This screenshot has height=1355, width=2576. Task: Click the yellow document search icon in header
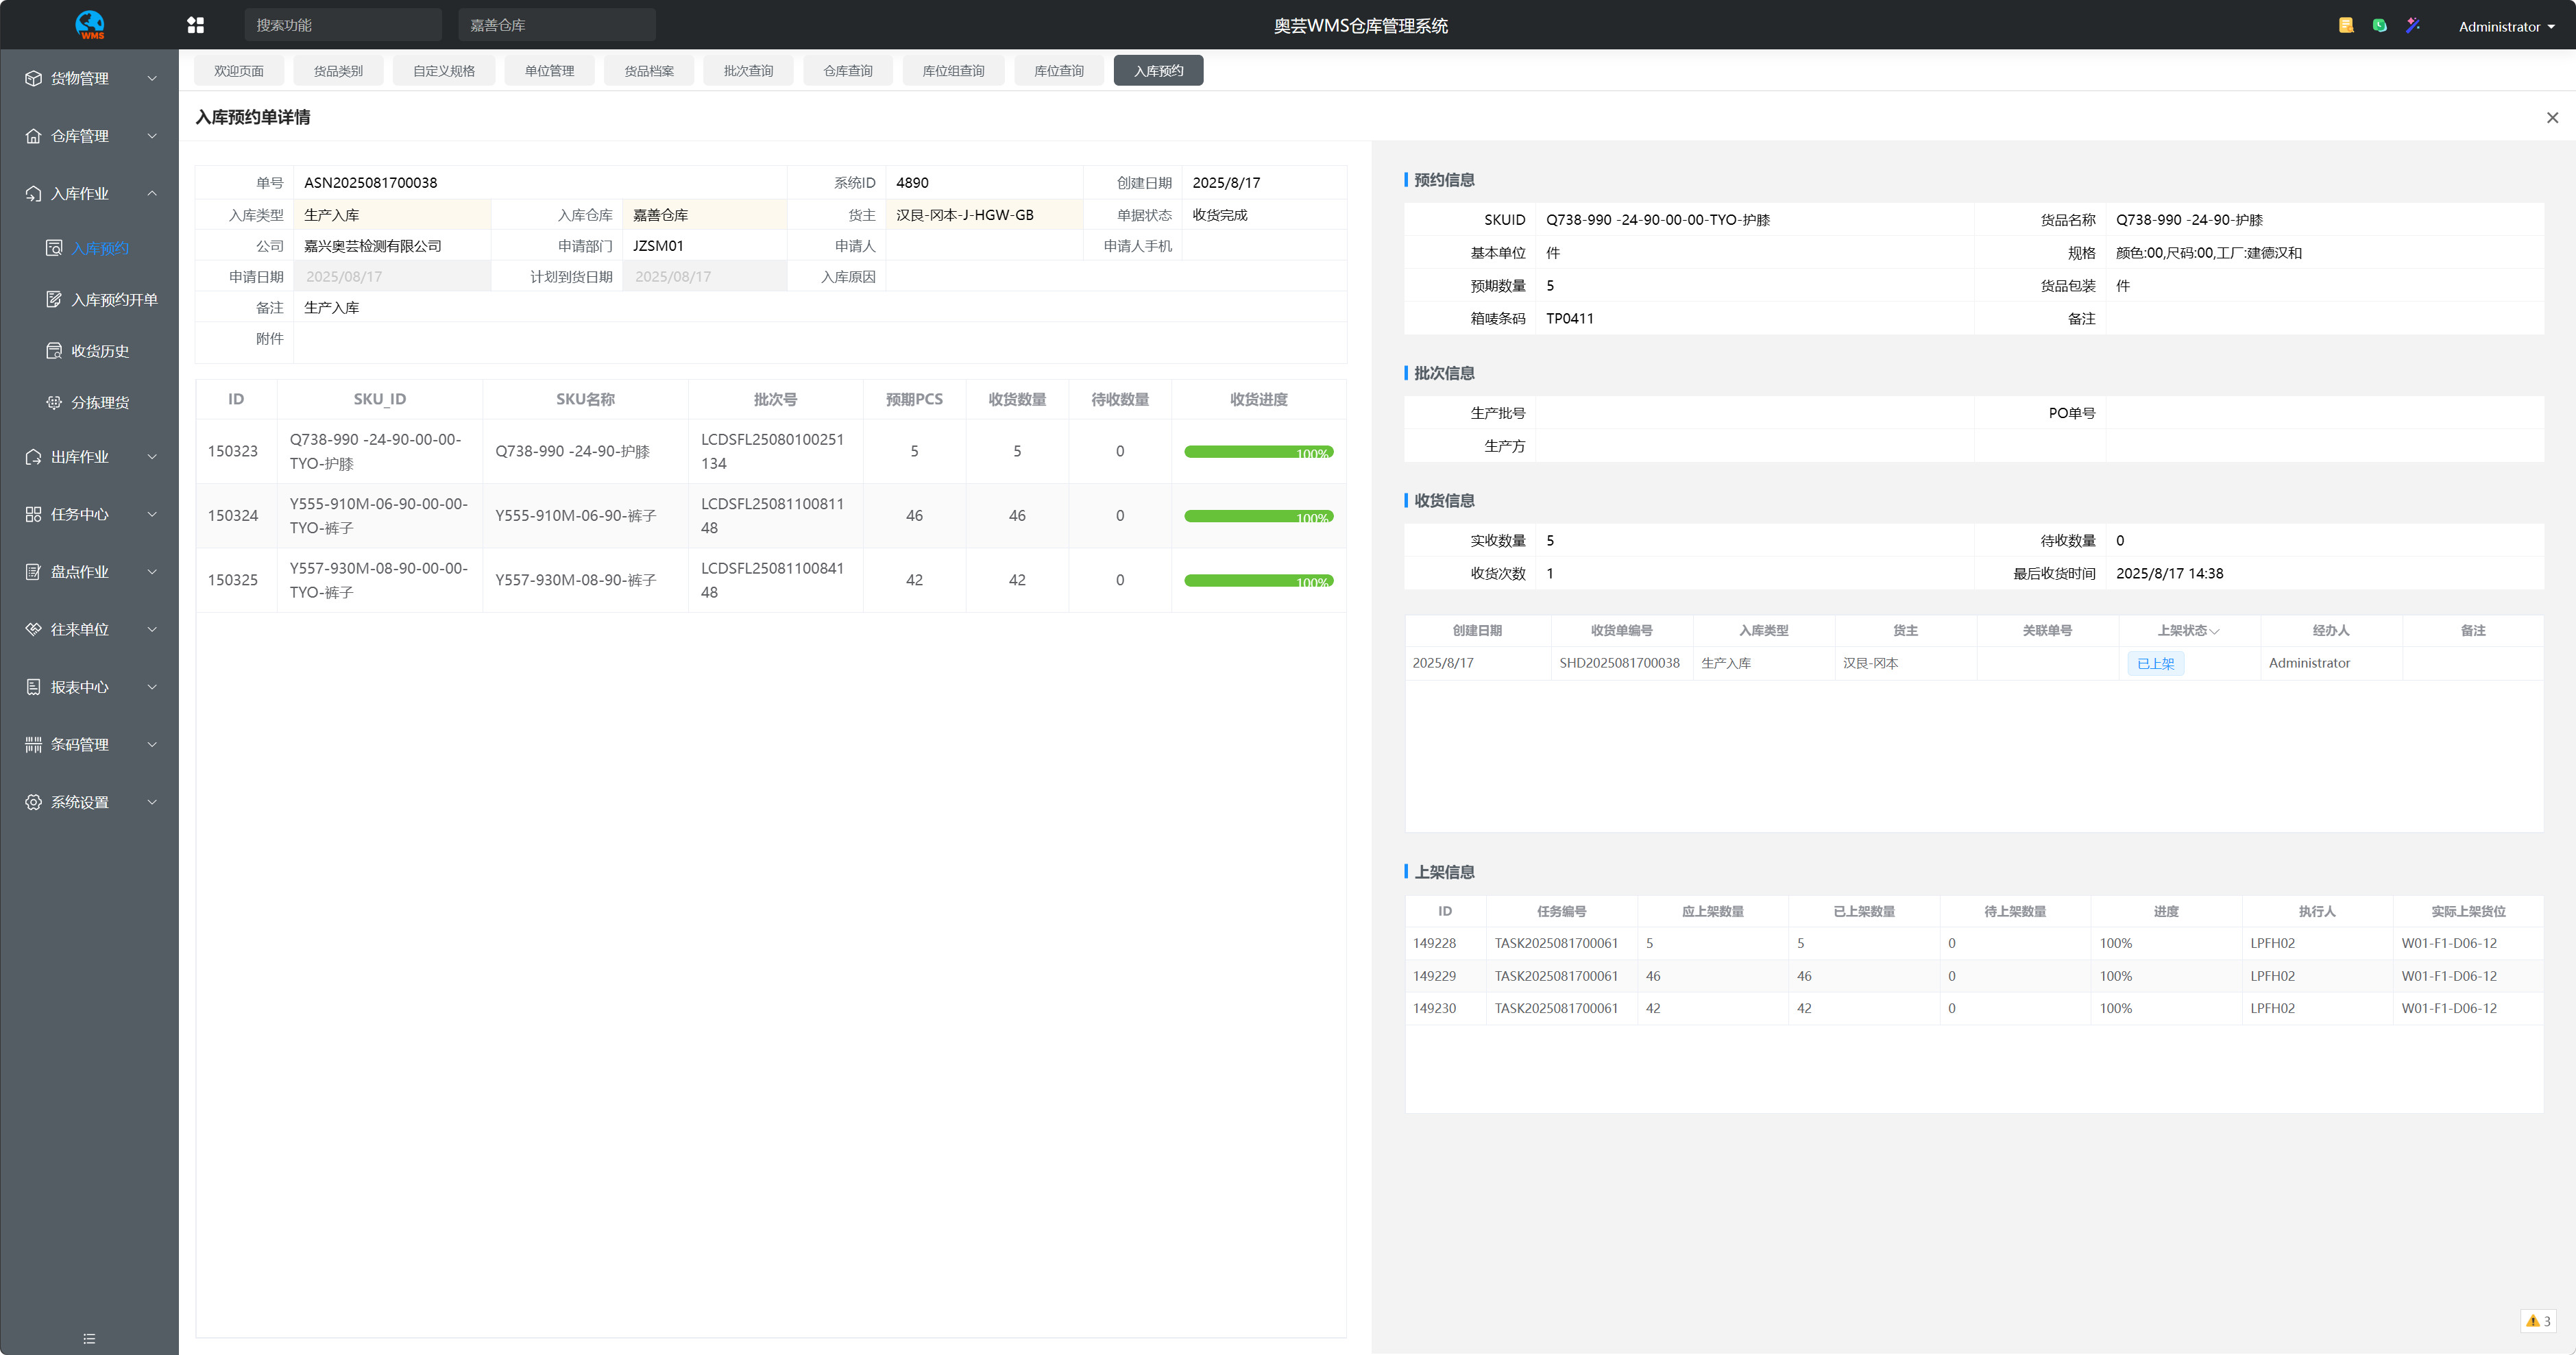2346,25
